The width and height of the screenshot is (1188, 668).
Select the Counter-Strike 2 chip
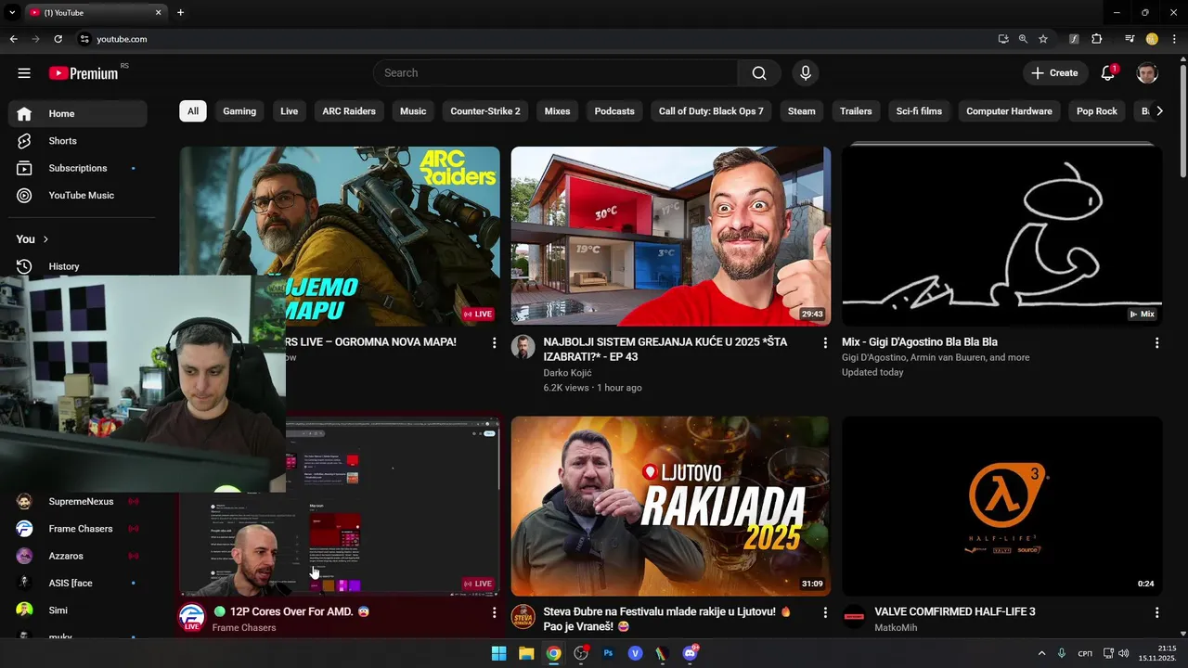(x=485, y=111)
